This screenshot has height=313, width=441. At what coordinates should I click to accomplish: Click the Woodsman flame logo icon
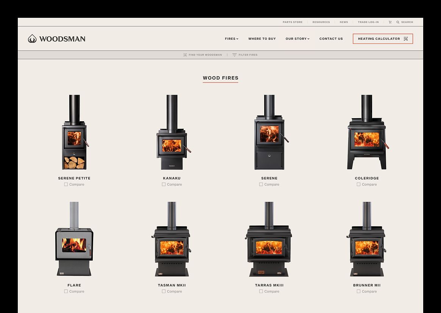click(x=32, y=39)
